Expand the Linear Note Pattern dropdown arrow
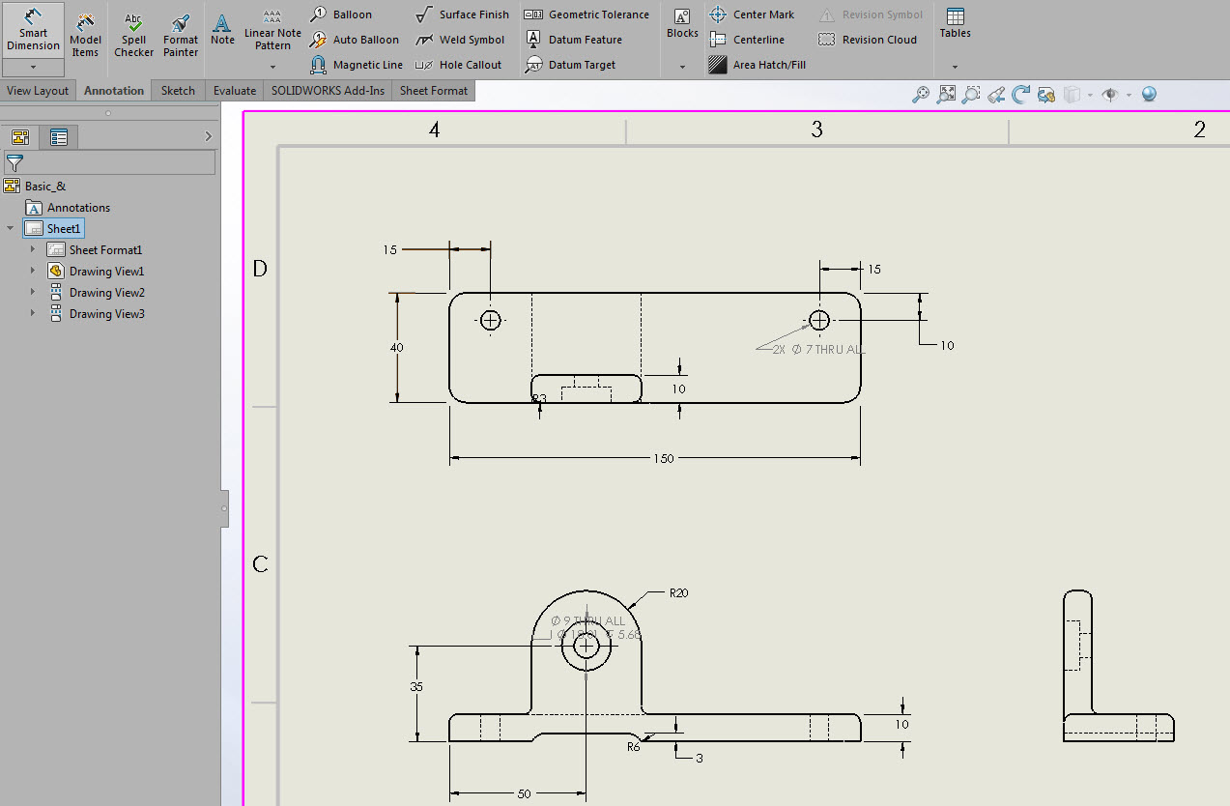The image size is (1230, 806). pos(272,67)
